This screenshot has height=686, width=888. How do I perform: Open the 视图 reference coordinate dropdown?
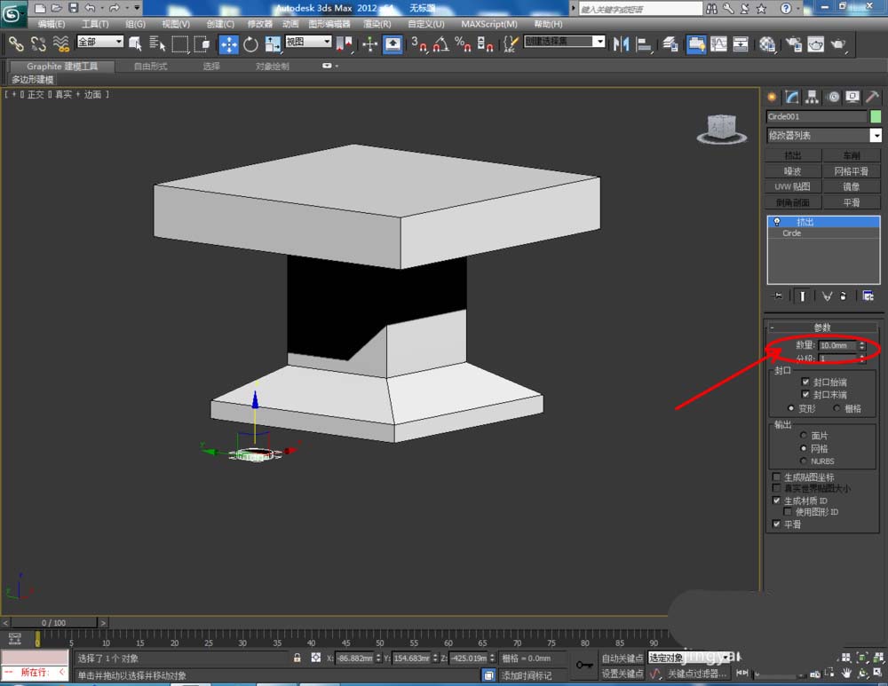(308, 42)
